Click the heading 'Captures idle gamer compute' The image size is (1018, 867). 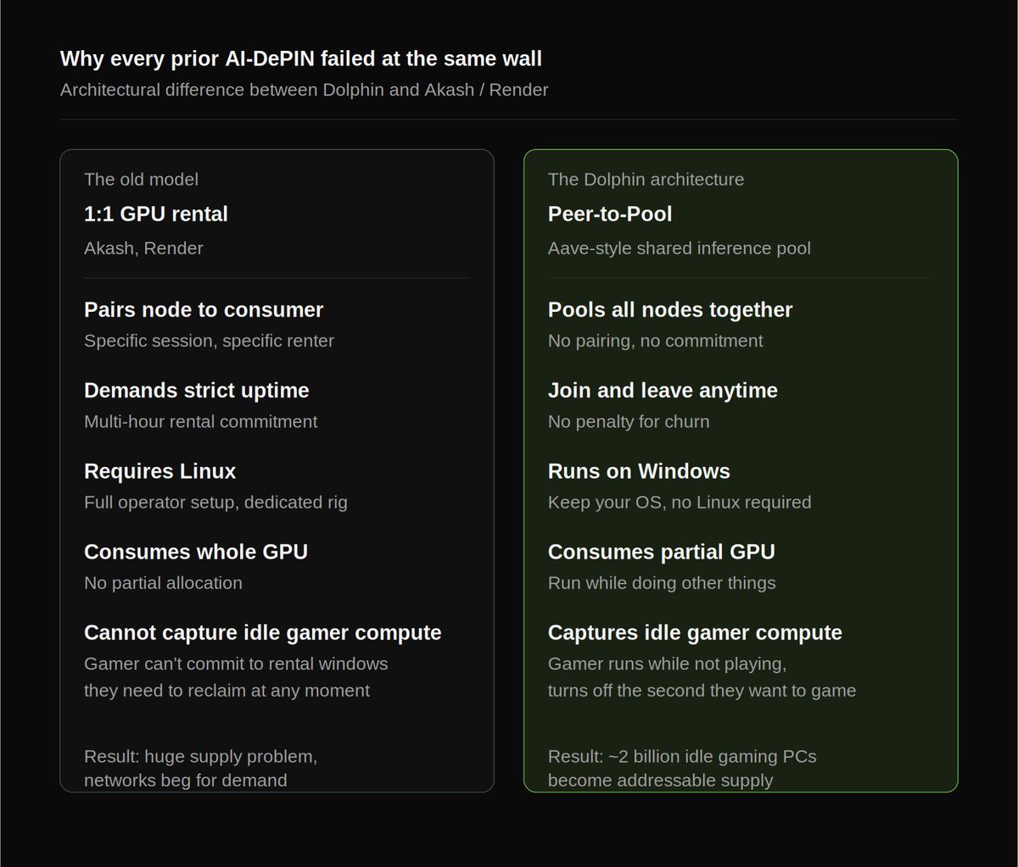tap(695, 632)
